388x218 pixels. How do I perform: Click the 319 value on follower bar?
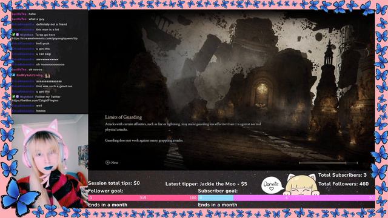pos(143,198)
